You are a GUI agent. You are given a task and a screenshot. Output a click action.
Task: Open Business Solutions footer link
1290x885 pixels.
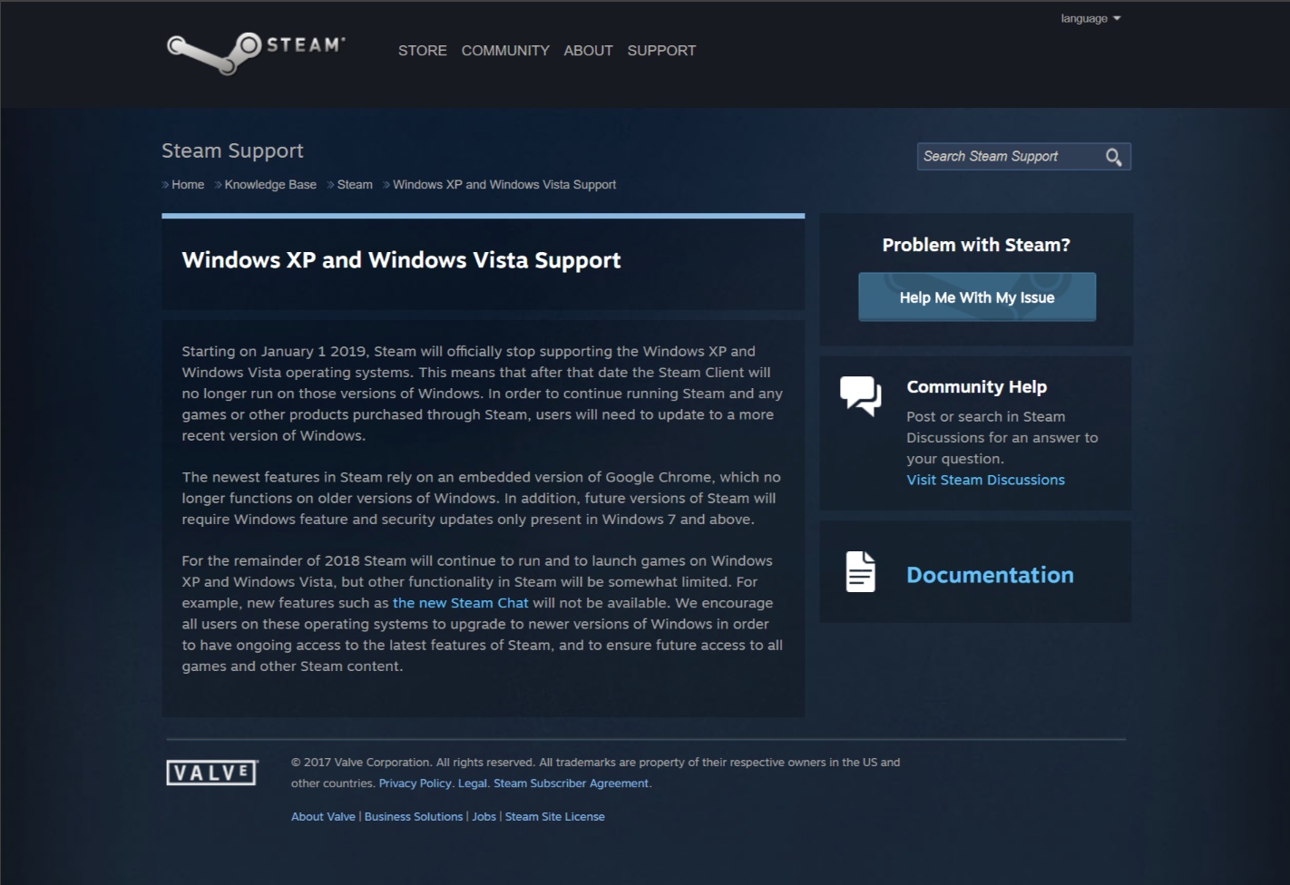click(x=414, y=816)
